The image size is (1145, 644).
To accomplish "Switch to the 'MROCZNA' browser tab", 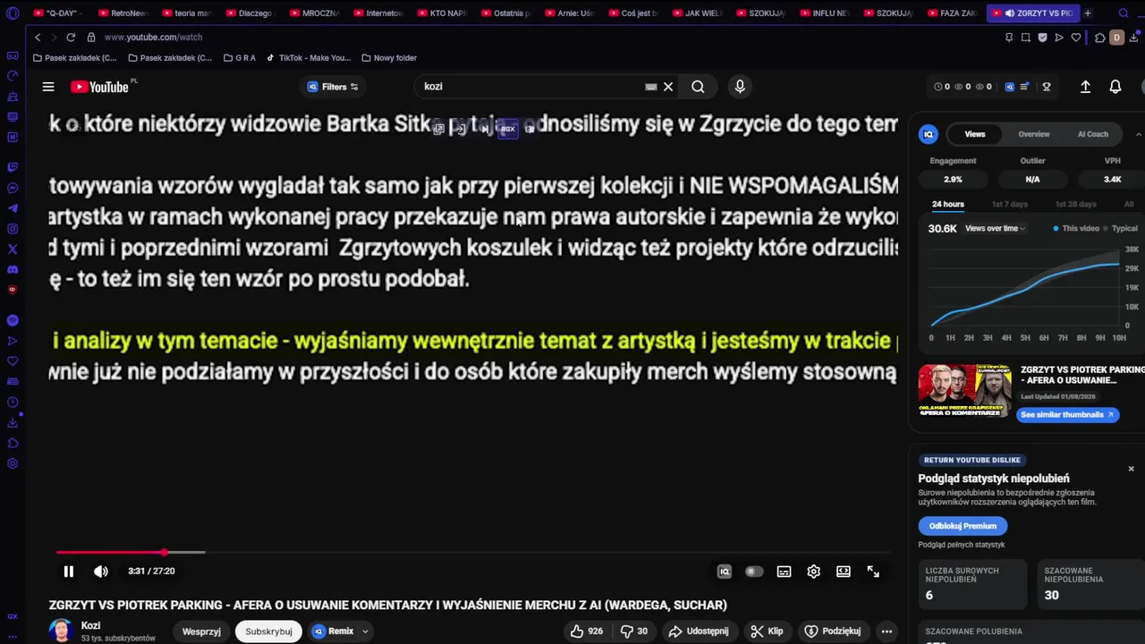I will click(x=314, y=13).
